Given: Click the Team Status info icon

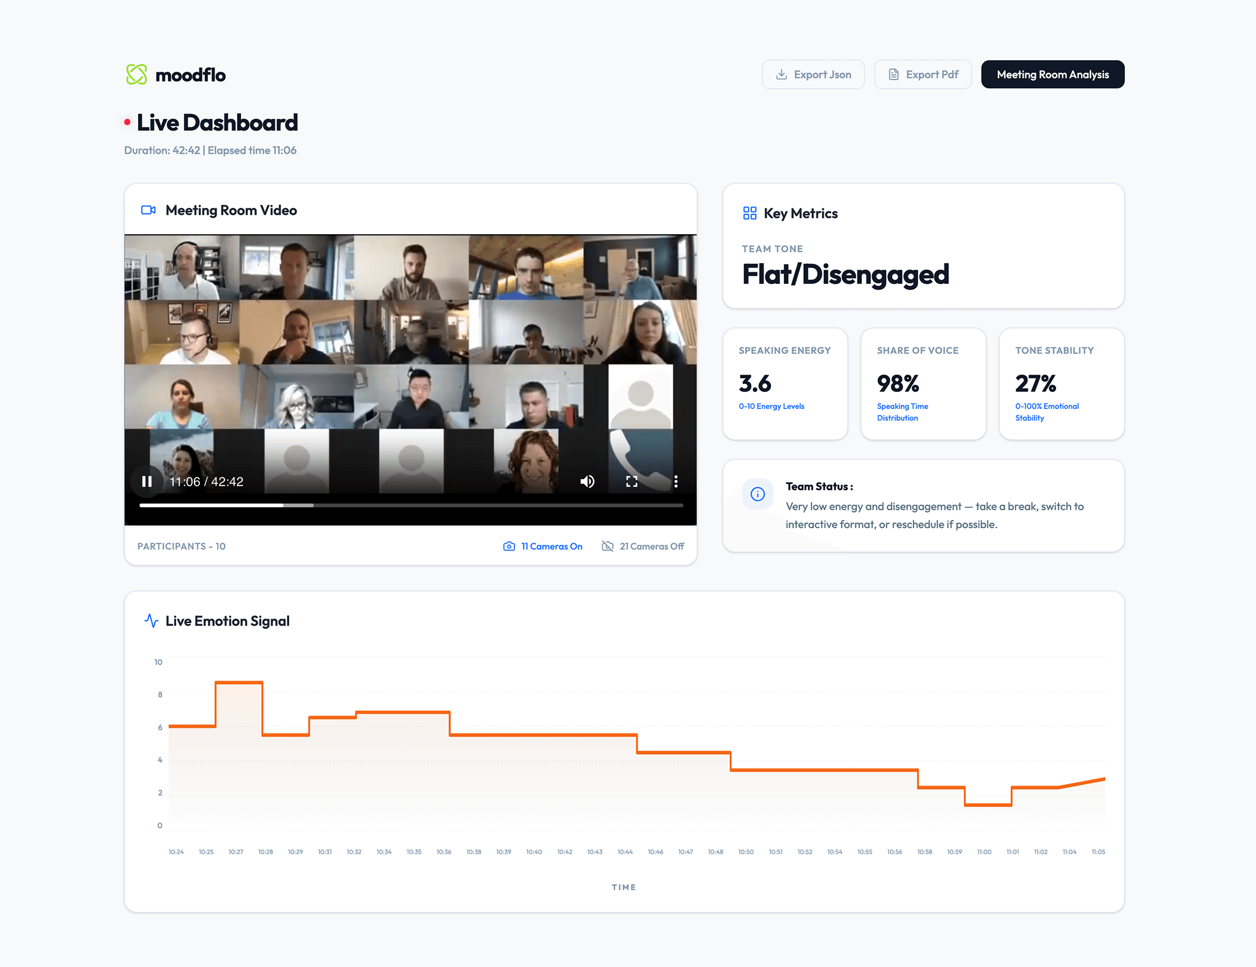Looking at the screenshot, I should [757, 494].
